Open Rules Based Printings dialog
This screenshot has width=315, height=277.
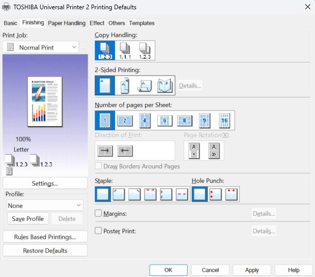[45, 237]
